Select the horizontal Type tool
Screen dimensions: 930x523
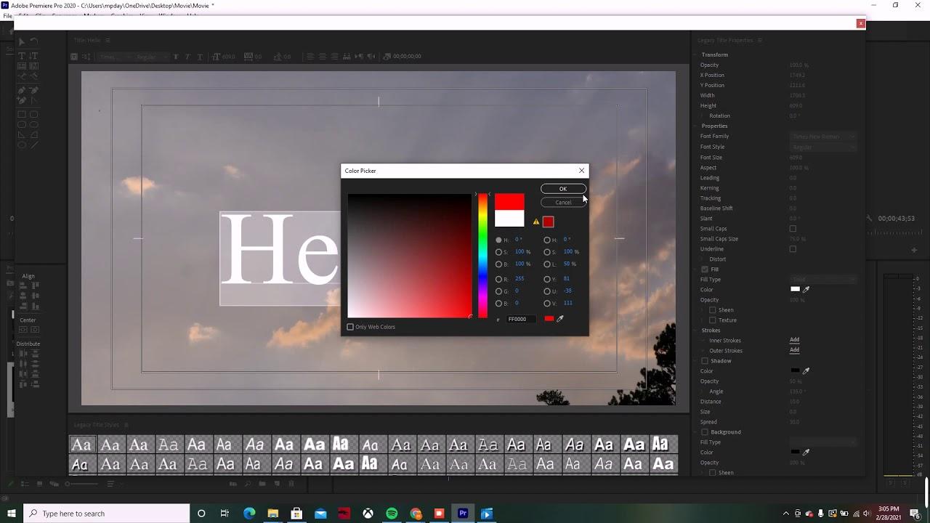22,56
